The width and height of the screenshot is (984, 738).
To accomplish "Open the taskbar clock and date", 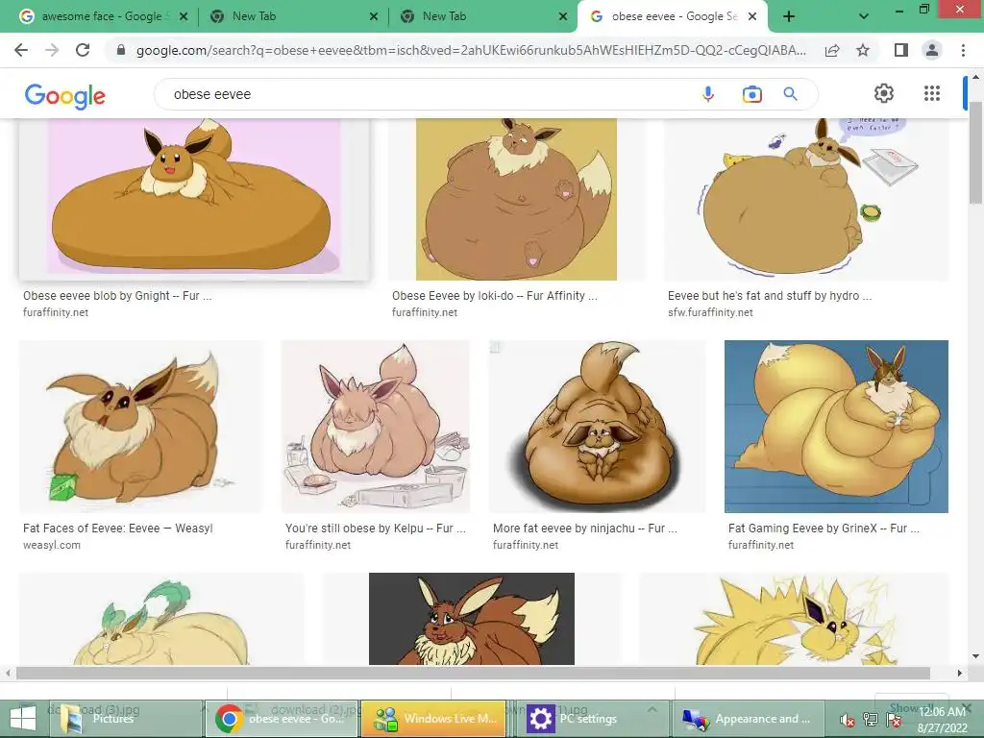I will pos(942,720).
